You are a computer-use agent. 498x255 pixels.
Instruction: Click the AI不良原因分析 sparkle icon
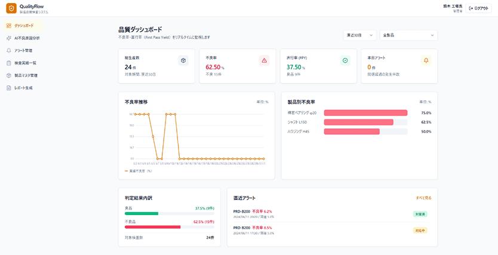pos(8,38)
